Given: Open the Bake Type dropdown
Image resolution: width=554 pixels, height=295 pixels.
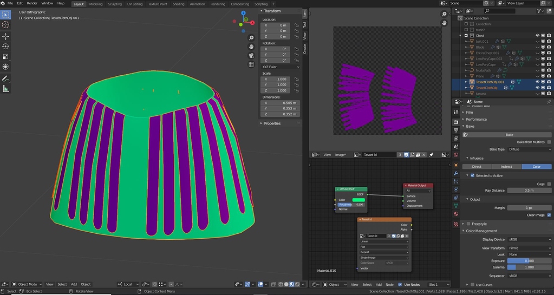Looking at the screenshot, I should [x=529, y=149].
